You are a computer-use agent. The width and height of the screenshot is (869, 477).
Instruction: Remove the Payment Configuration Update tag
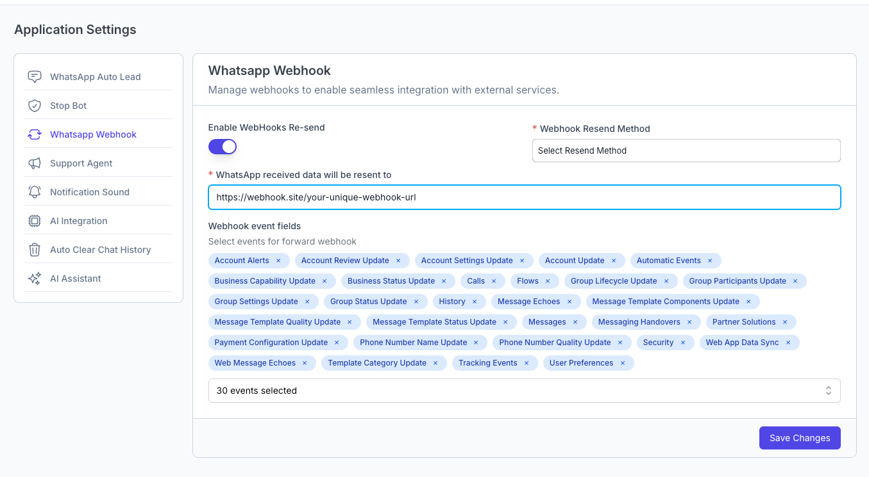[337, 343]
